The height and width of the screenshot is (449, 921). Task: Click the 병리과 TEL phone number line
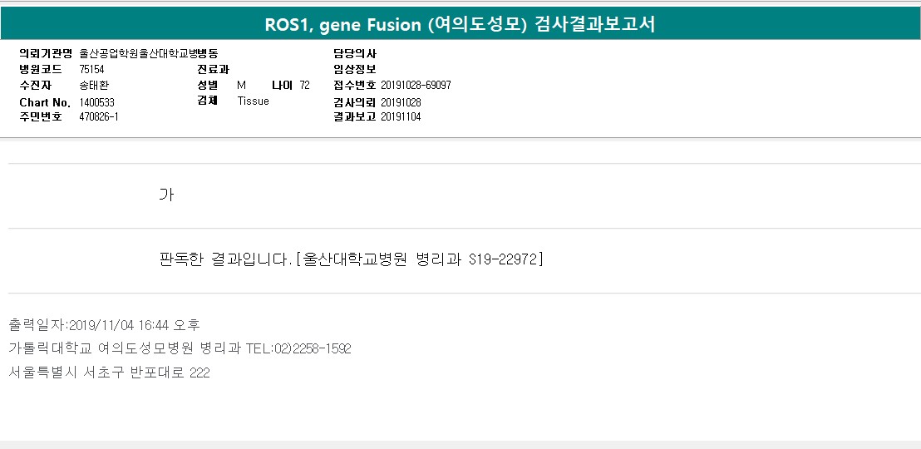[180, 348]
